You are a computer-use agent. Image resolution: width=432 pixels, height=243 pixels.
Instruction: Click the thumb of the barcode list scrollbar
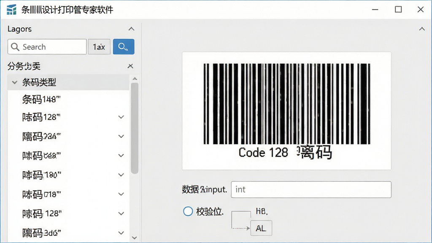point(135,128)
